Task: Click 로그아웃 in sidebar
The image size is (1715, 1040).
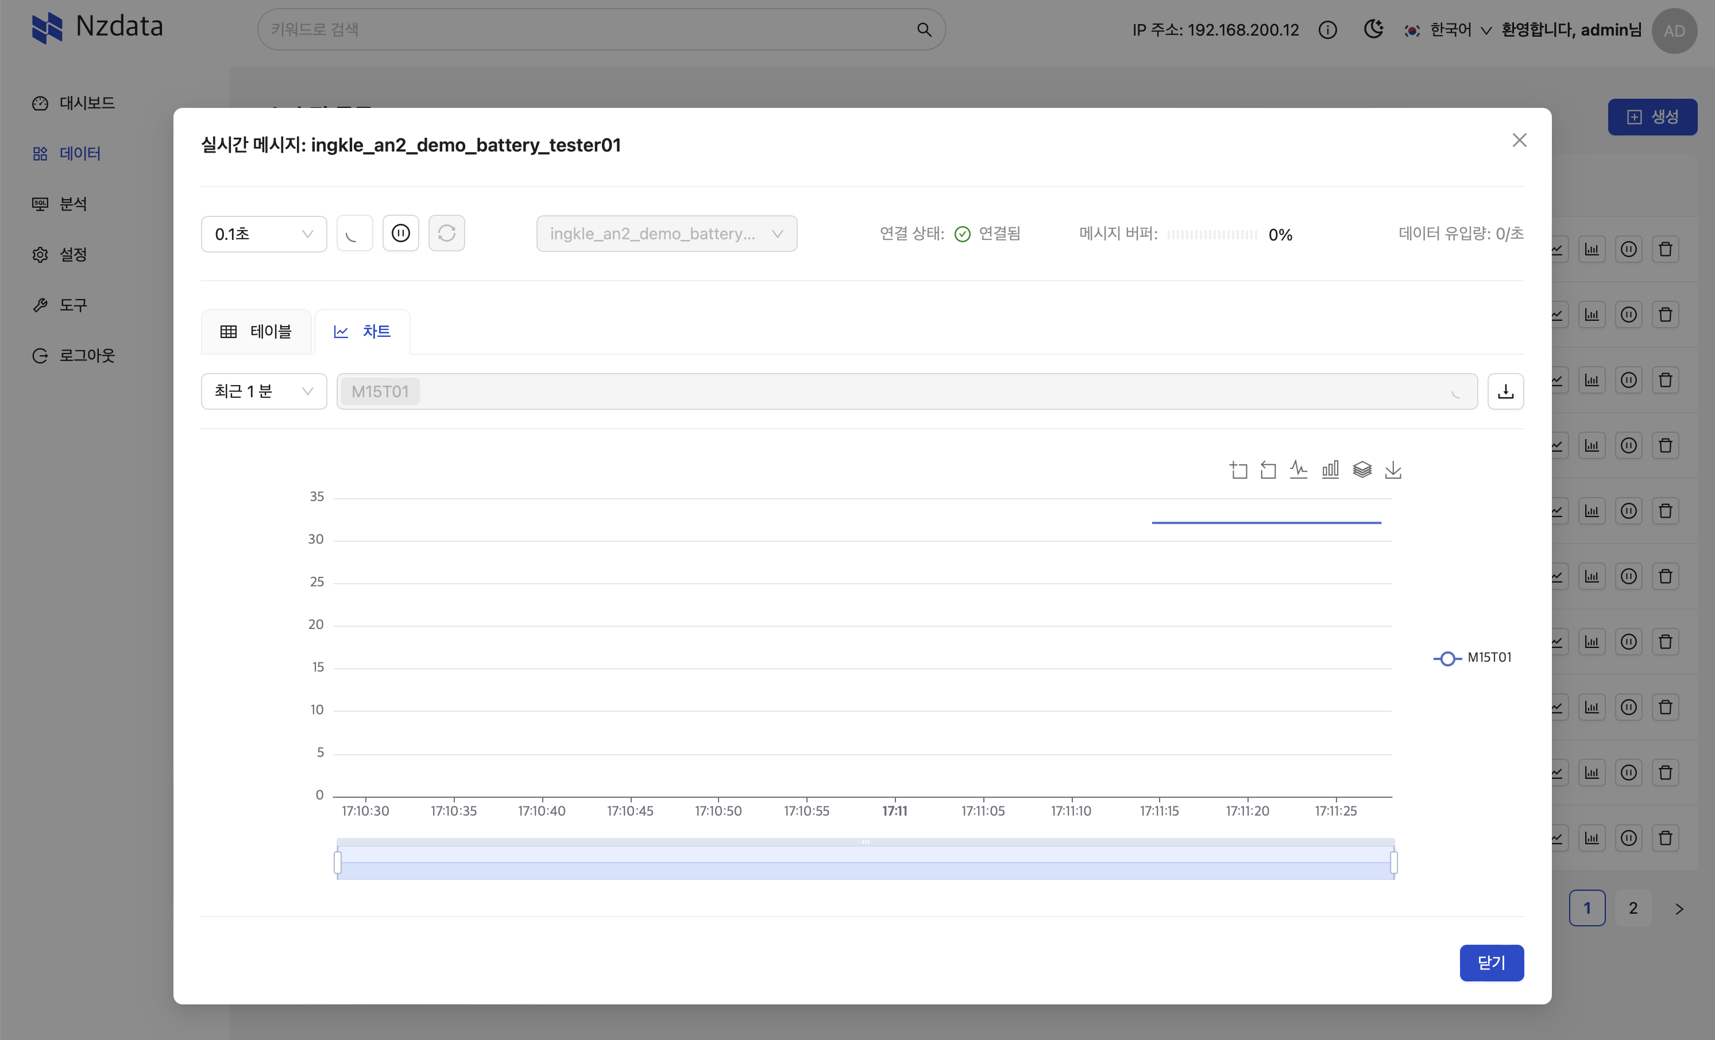Action: click(74, 355)
